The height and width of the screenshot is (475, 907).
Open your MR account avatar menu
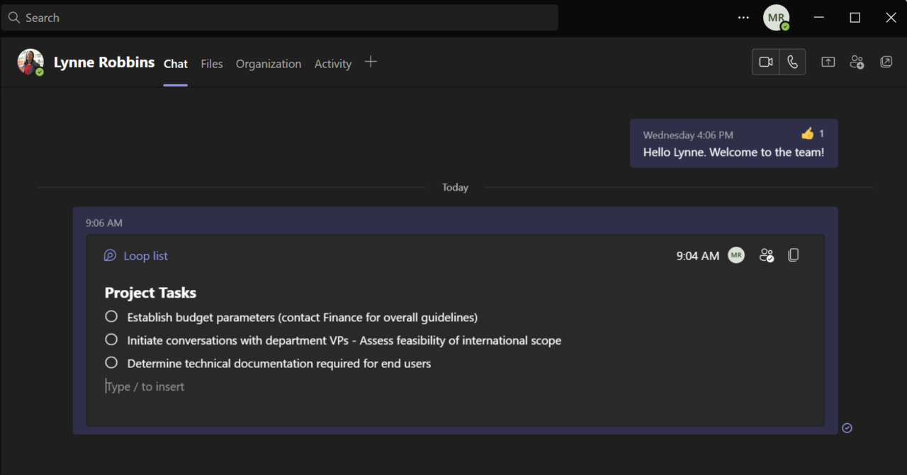click(776, 17)
